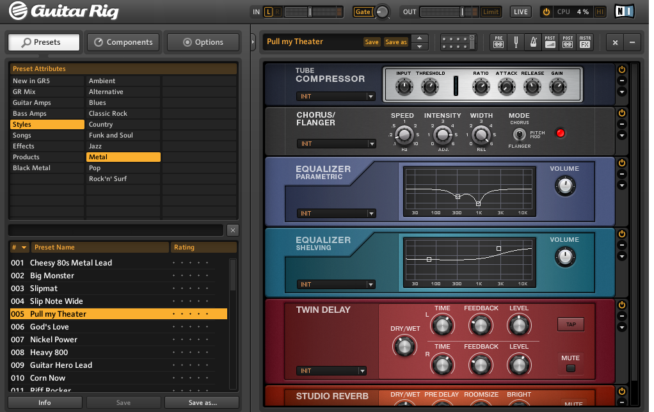Toggle Tube Compressor power on/off
654x412 pixels.
621,70
